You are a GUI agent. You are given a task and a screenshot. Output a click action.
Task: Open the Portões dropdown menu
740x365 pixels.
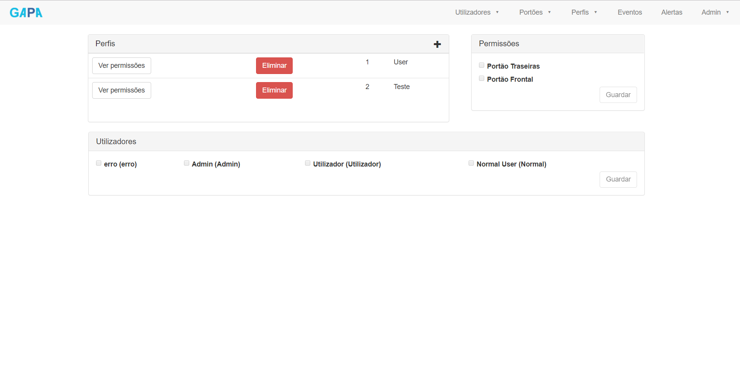point(535,12)
